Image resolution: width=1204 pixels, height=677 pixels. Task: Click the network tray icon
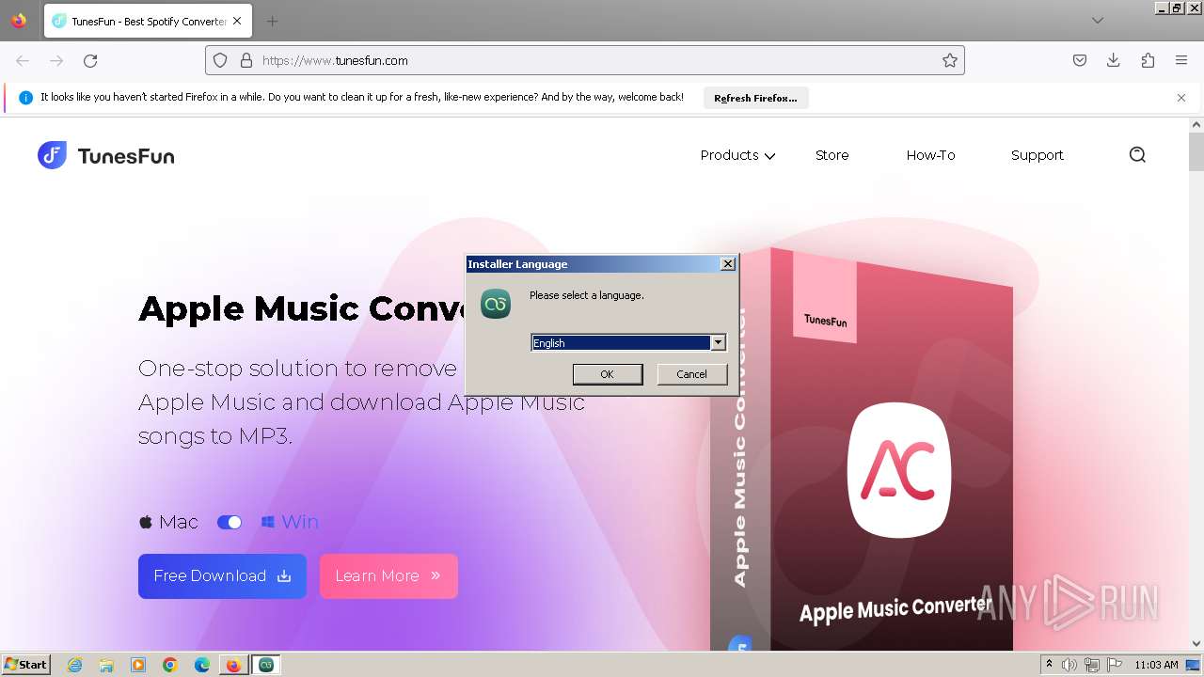coord(1092,665)
